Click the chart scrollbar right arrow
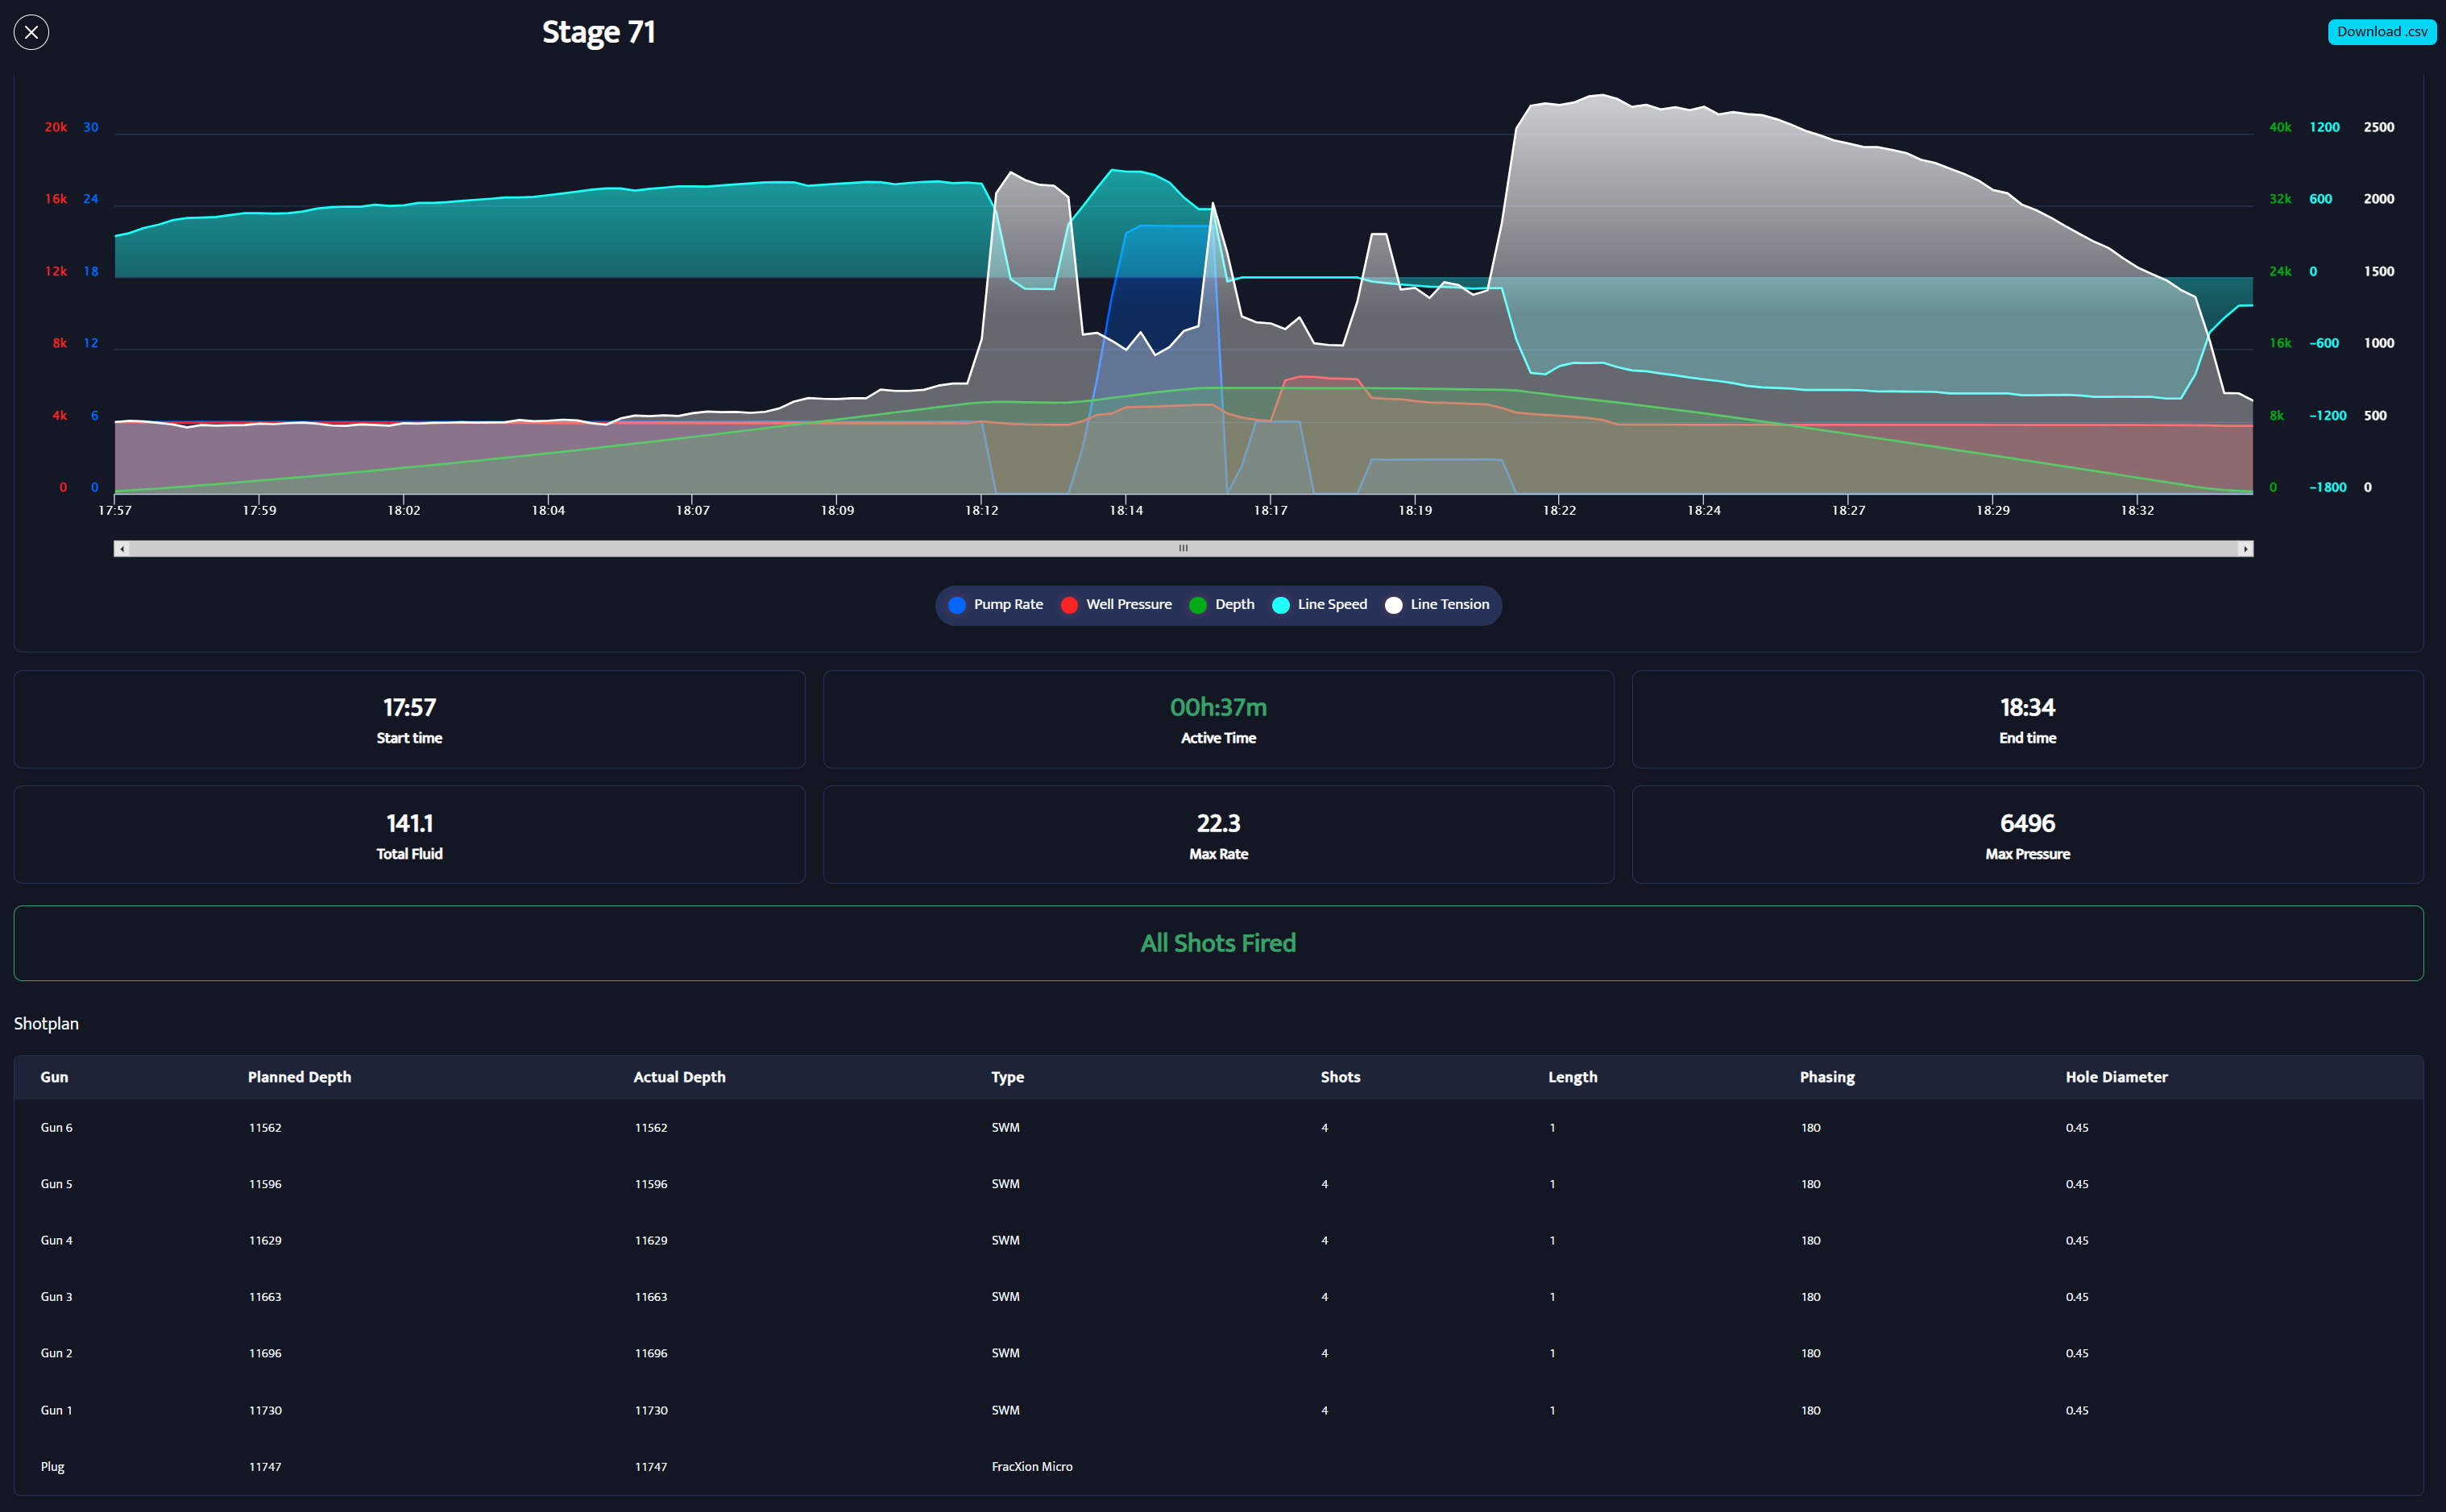The image size is (2446, 1512). point(2245,549)
